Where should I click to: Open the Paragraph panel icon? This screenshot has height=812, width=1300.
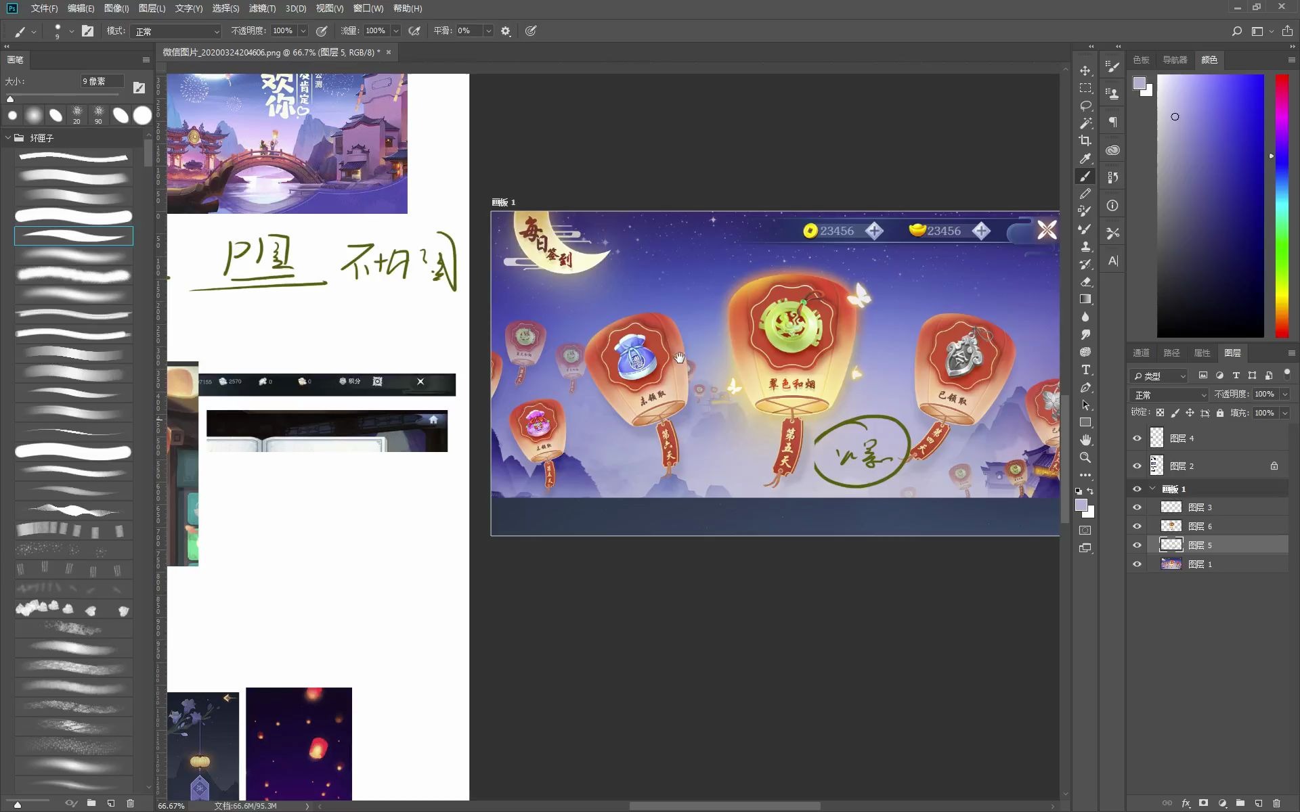click(x=1112, y=122)
